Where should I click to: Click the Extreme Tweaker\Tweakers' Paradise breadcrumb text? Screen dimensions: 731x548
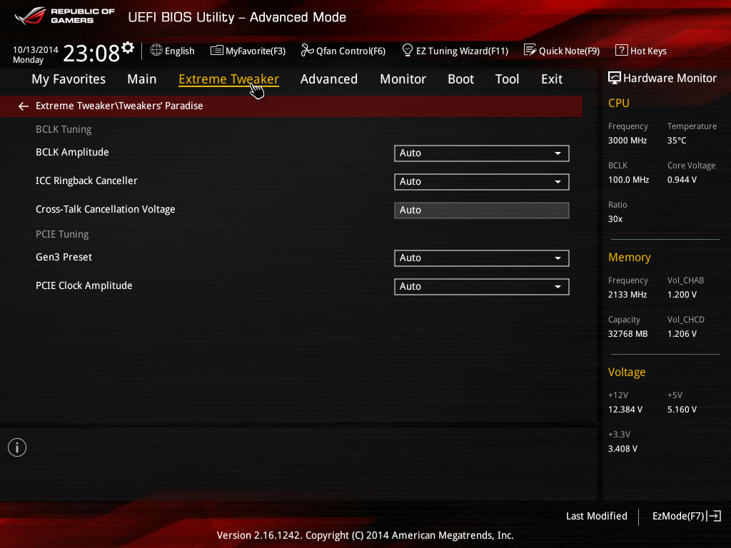pos(119,106)
